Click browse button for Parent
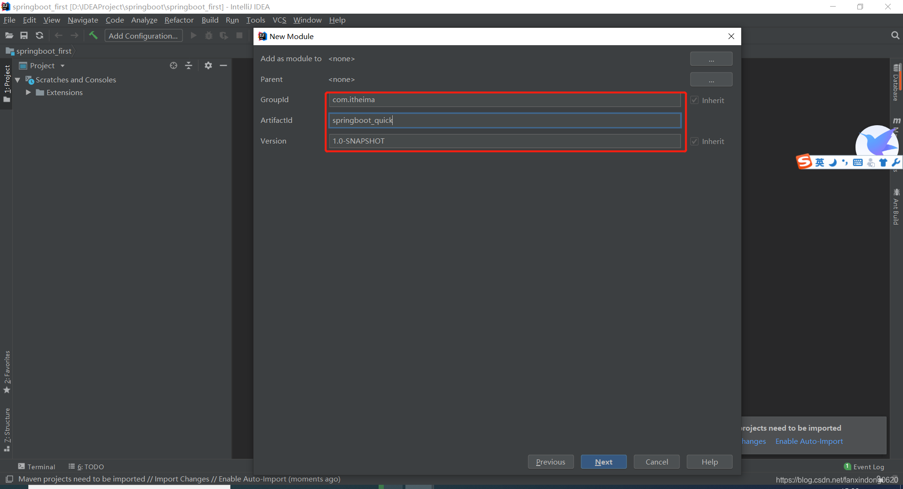 [x=711, y=80]
